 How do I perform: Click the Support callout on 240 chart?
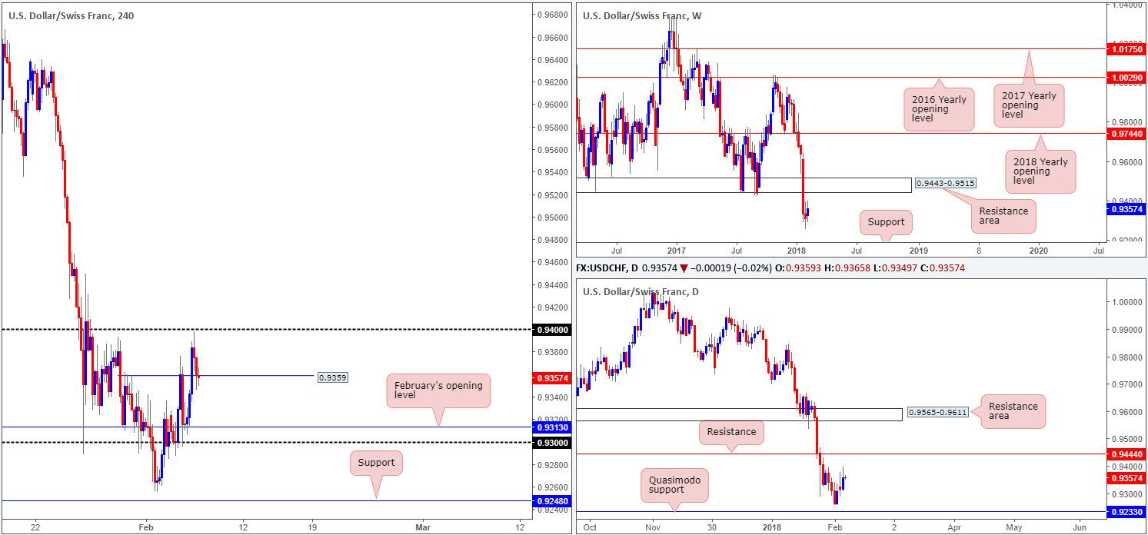pos(376,463)
